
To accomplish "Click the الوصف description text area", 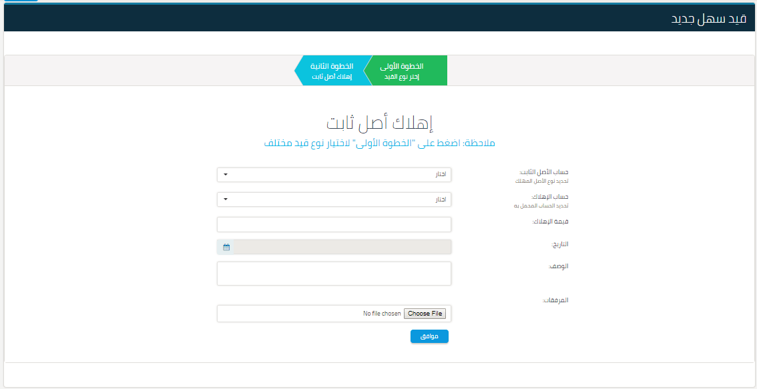I will (x=334, y=273).
